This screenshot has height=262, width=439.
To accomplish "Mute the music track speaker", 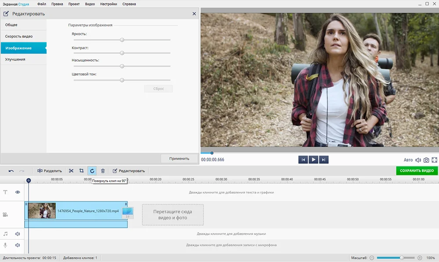I will pyautogui.click(x=18, y=234).
